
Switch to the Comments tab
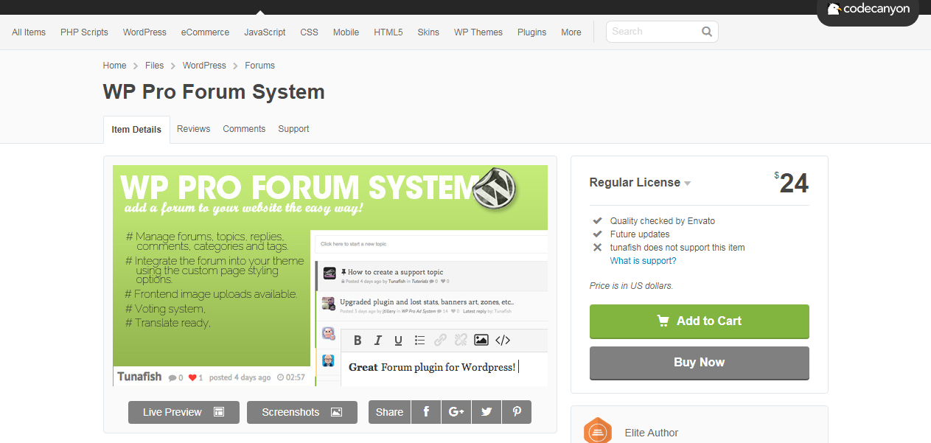pos(244,129)
